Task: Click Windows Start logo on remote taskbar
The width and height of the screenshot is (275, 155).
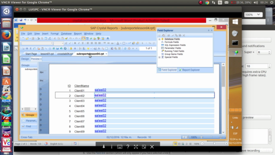Action: [x=235, y=22]
